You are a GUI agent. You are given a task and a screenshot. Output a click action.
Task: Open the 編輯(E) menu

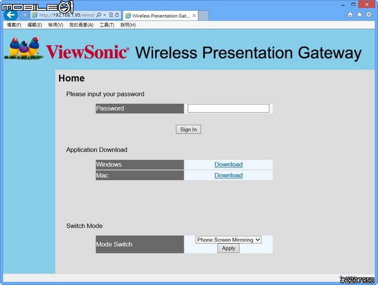(35, 25)
